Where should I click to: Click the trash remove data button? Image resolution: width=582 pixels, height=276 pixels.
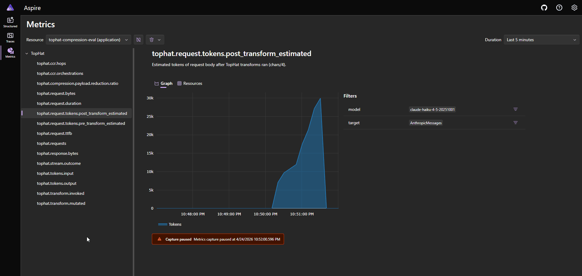click(x=152, y=40)
